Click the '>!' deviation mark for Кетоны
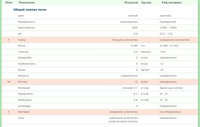The height and width of the screenshot is (127, 200). (x=9, y=82)
